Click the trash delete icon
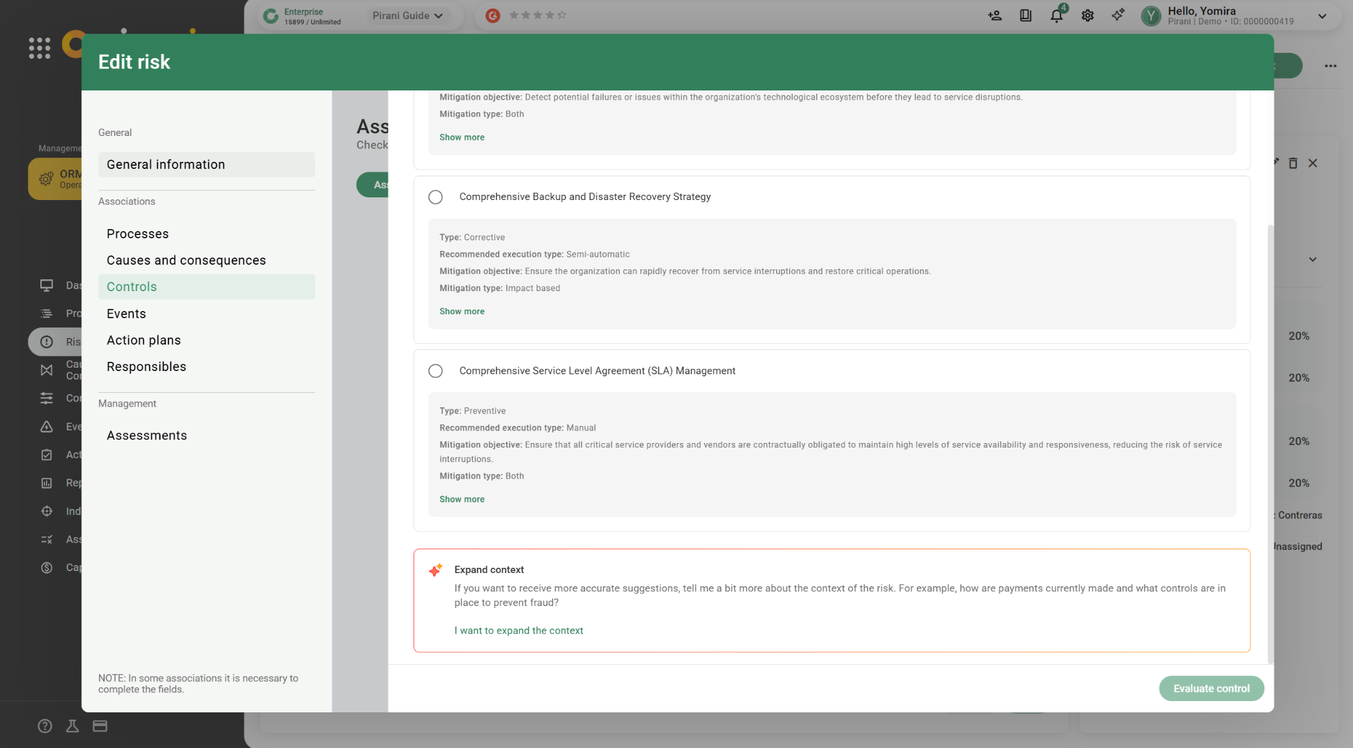This screenshot has height=748, width=1353. click(x=1293, y=163)
